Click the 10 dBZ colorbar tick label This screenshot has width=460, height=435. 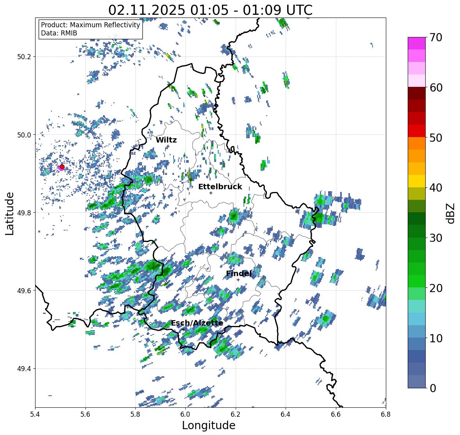[436, 338]
